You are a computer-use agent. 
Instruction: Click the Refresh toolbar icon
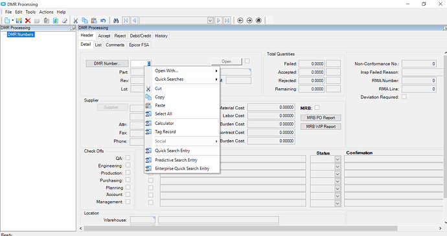tap(56, 21)
